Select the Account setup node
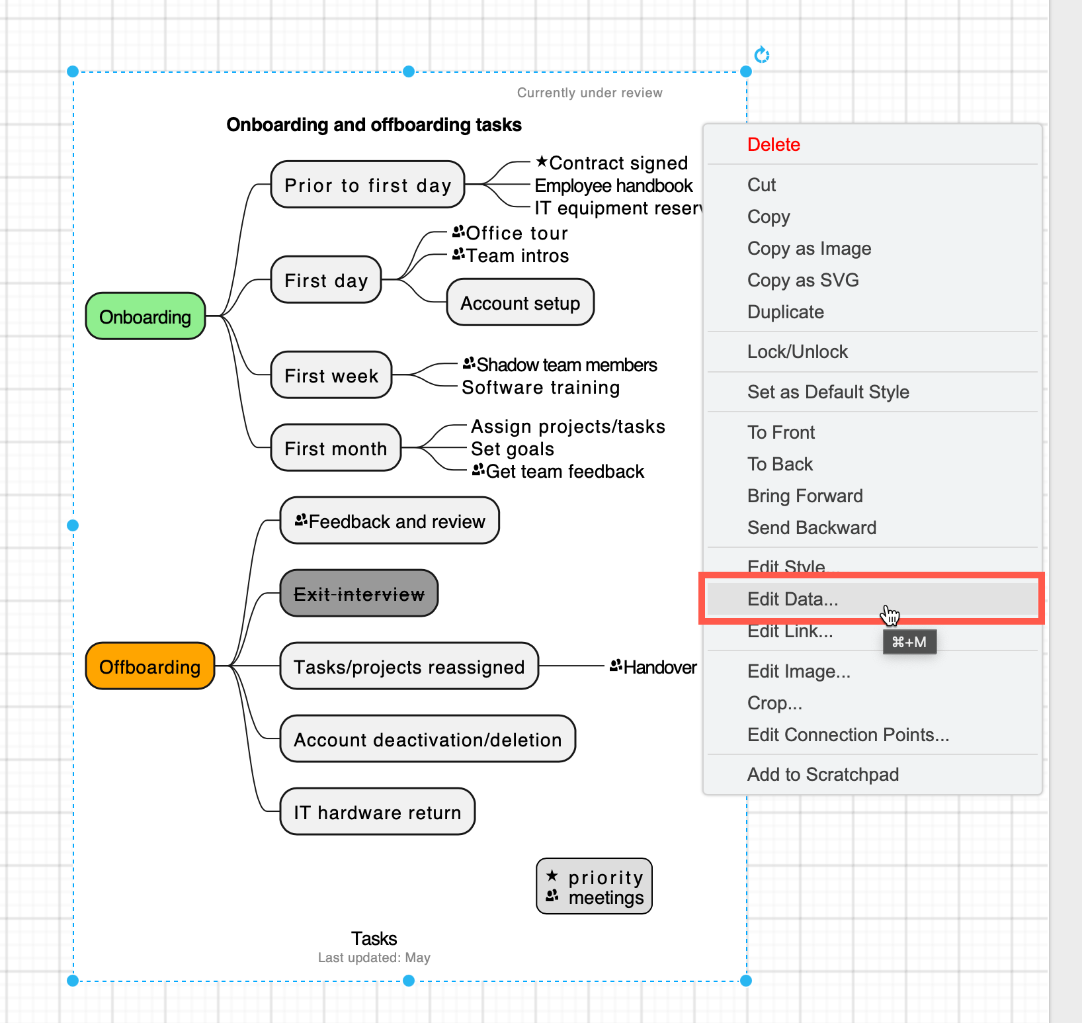The width and height of the screenshot is (1082, 1023). coord(520,302)
